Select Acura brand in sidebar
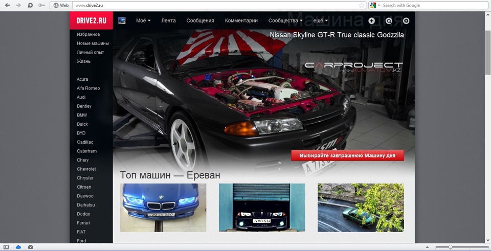Viewport: 491px width, 251px height. tap(82, 79)
